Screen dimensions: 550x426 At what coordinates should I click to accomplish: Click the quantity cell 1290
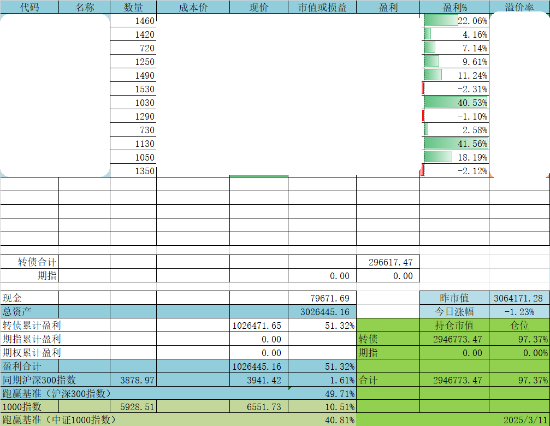click(133, 116)
